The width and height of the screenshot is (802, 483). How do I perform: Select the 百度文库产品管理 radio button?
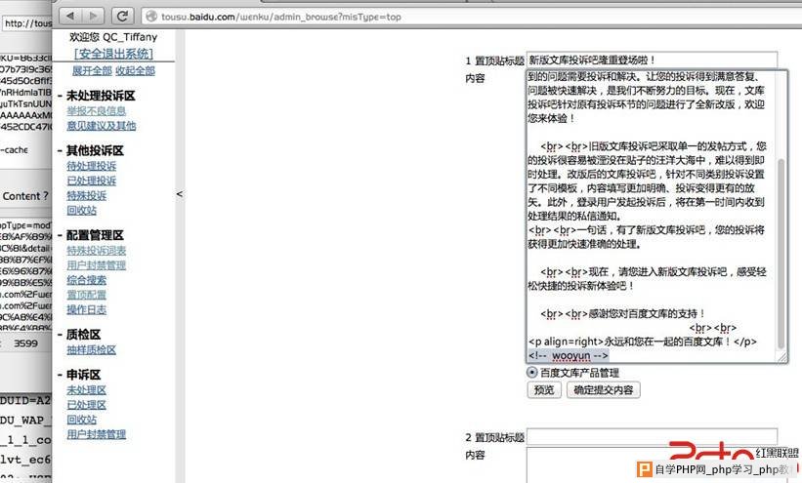pyautogui.click(x=532, y=372)
